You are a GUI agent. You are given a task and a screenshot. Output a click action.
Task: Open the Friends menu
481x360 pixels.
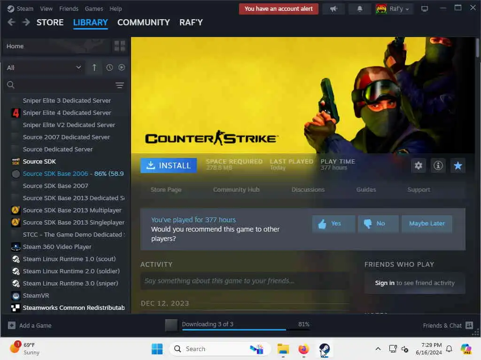coord(69,8)
